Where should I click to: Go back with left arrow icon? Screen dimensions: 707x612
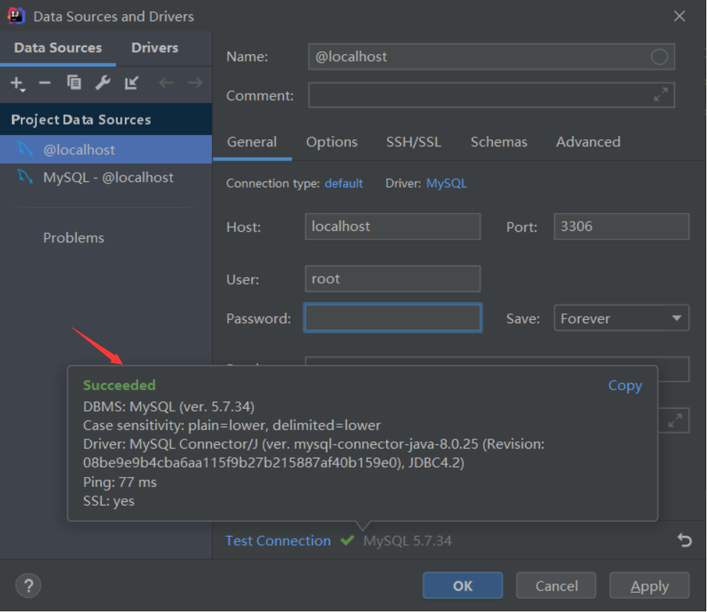[166, 83]
